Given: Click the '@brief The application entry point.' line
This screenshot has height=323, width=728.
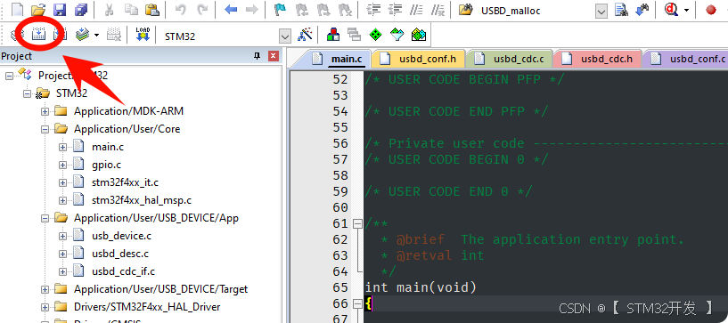Looking at the screenshot, I should pyautogui.click(x=532, y=239).
